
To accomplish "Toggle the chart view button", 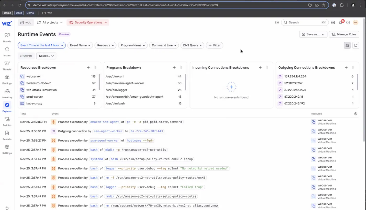I will coord(347,45).
